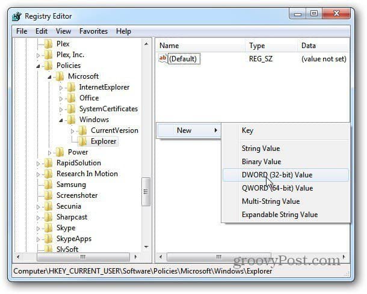The height and width of the screenshot is (294, 367).
Task: Click the Skype folder icon
Action: pyautogui.click(x=49, y=228)
